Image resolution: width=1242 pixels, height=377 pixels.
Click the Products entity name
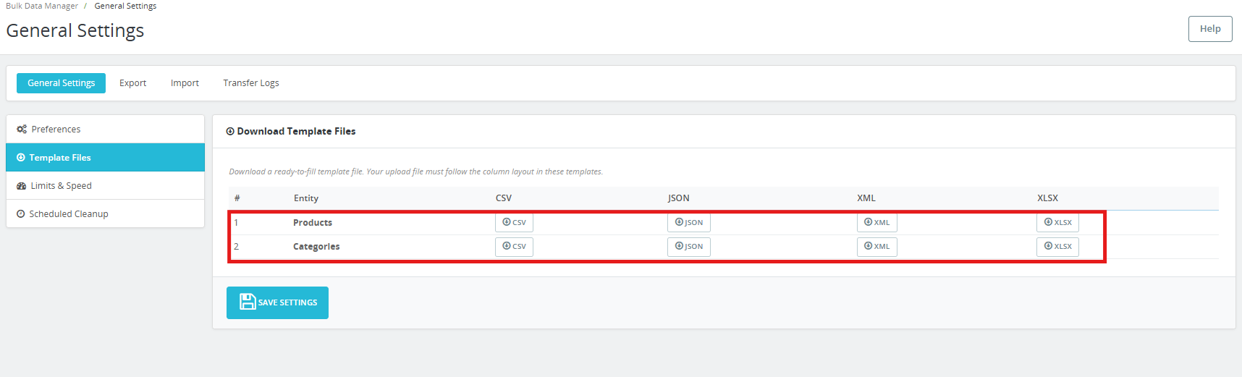[x=313, y=223]
